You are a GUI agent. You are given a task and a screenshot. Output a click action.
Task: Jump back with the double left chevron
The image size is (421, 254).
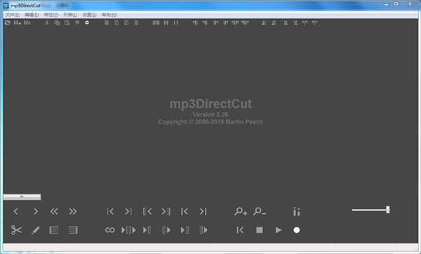[x=54, y=212]
